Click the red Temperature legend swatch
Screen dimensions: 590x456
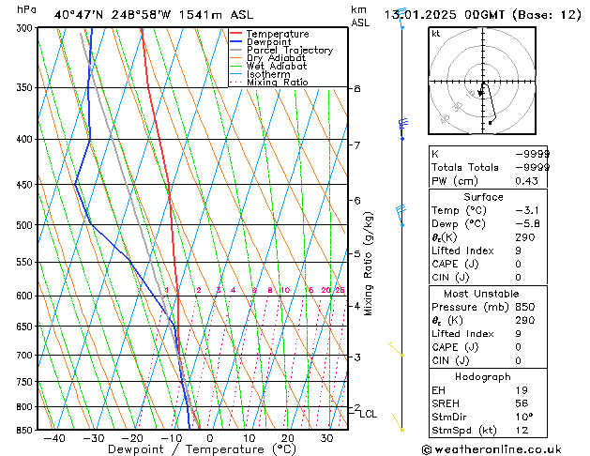click(x=236, y=35)
